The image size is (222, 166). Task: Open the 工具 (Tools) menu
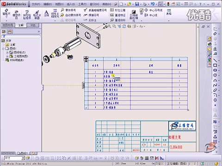click(x=82, y=4)
